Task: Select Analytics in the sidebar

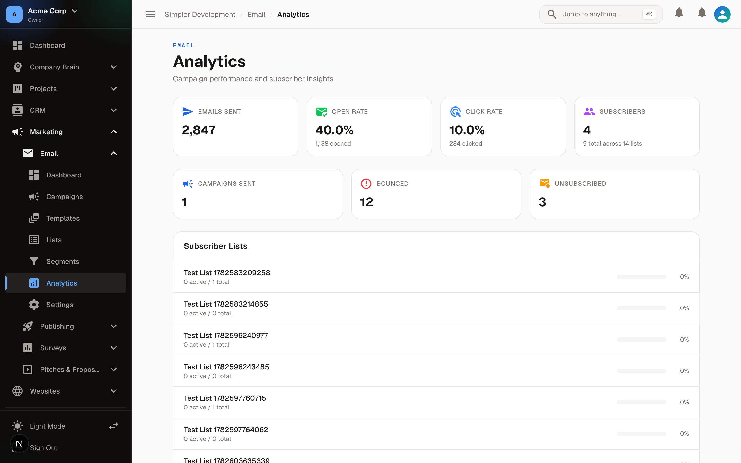Action: (x=66, y=283)
